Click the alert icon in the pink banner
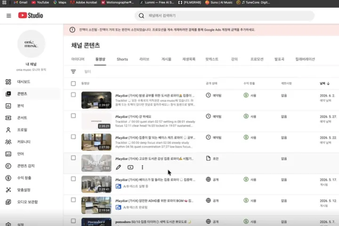This screenshot has height=226, width=339. (72, 30)
